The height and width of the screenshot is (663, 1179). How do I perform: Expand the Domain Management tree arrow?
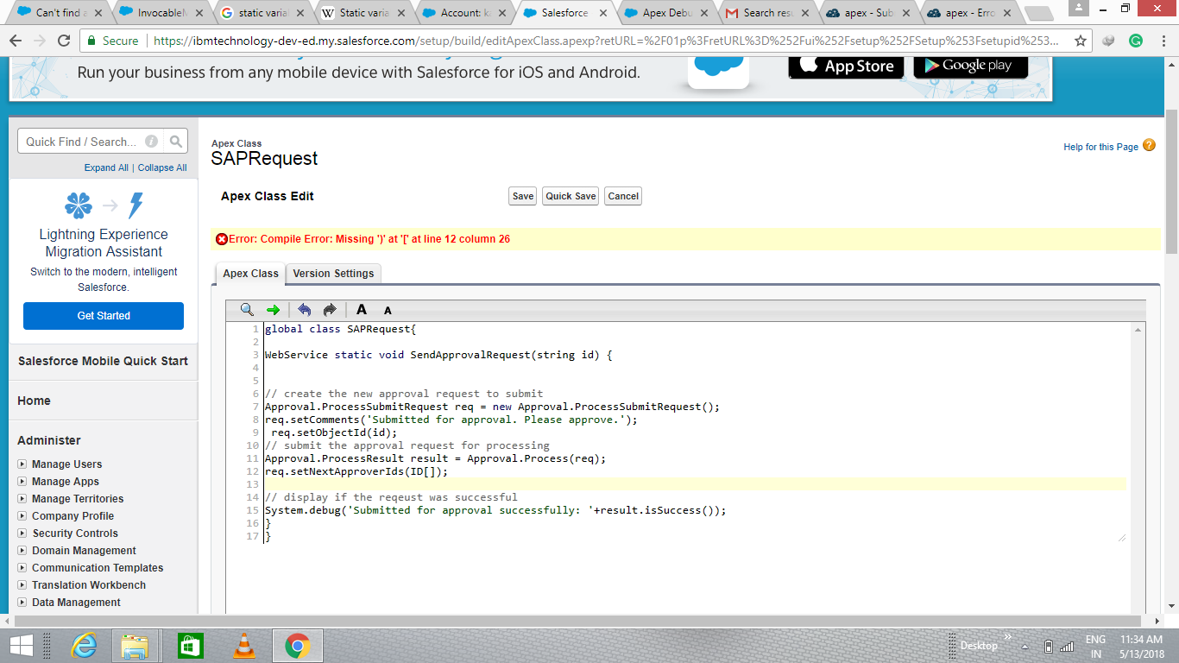22,551
